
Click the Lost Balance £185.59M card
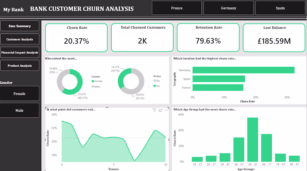coord(274,38)
